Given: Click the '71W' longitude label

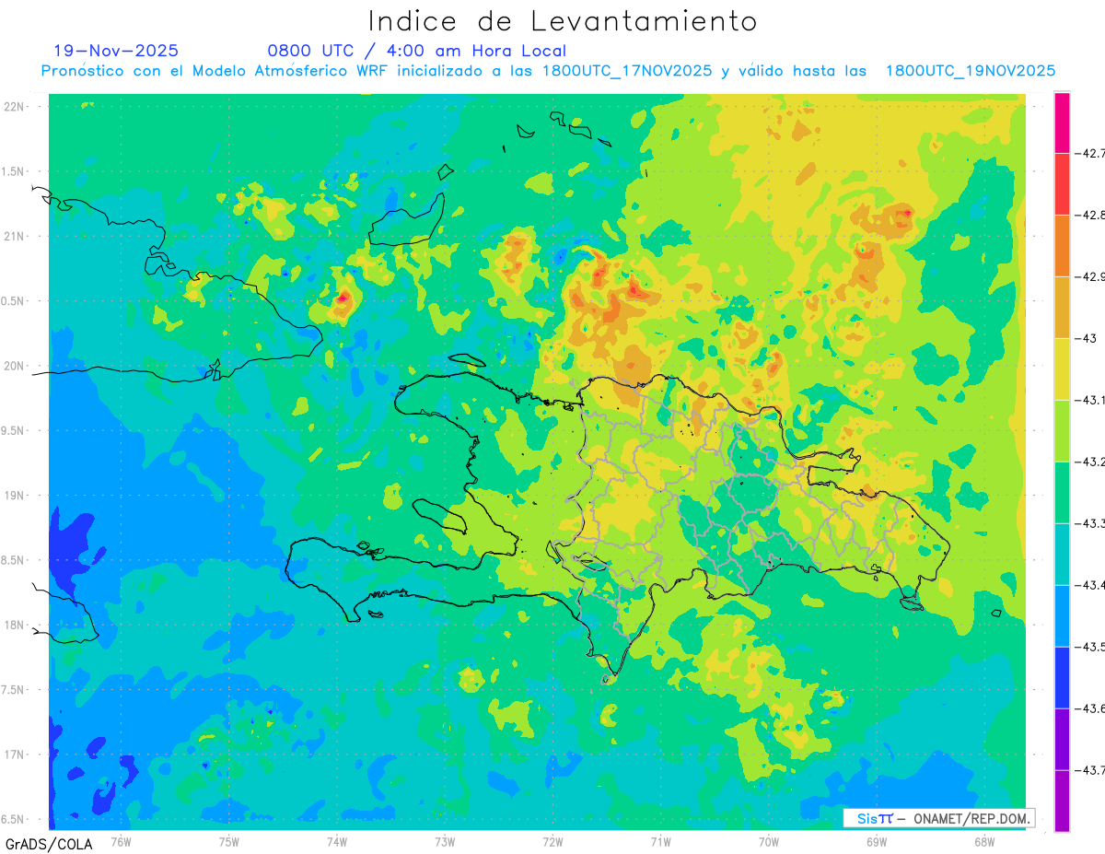Looking at the screenshot, I should [660, 841].
